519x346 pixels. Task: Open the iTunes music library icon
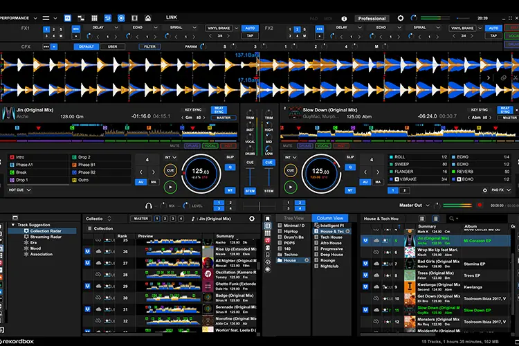tap(267, 240)
